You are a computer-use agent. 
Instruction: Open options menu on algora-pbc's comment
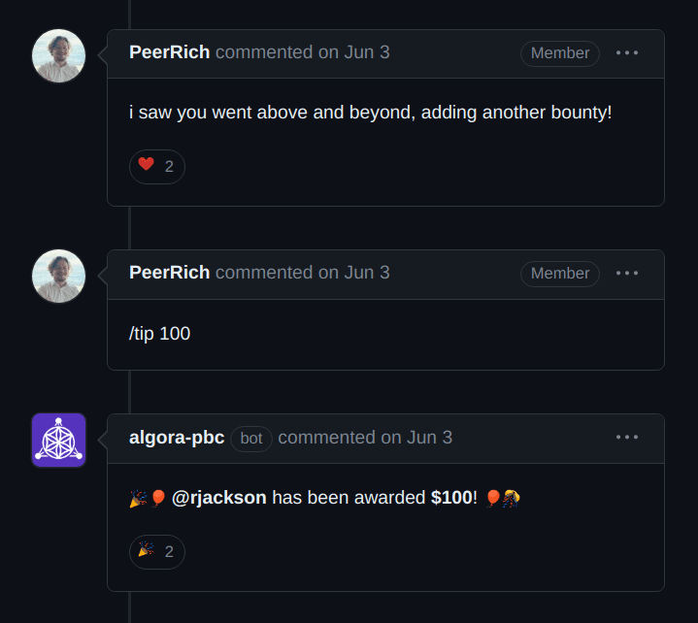click(627, 438)
